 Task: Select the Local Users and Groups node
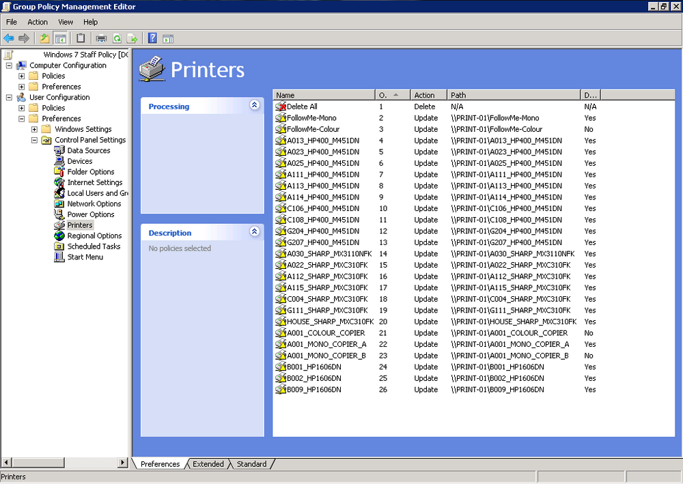tap(98, 193)
